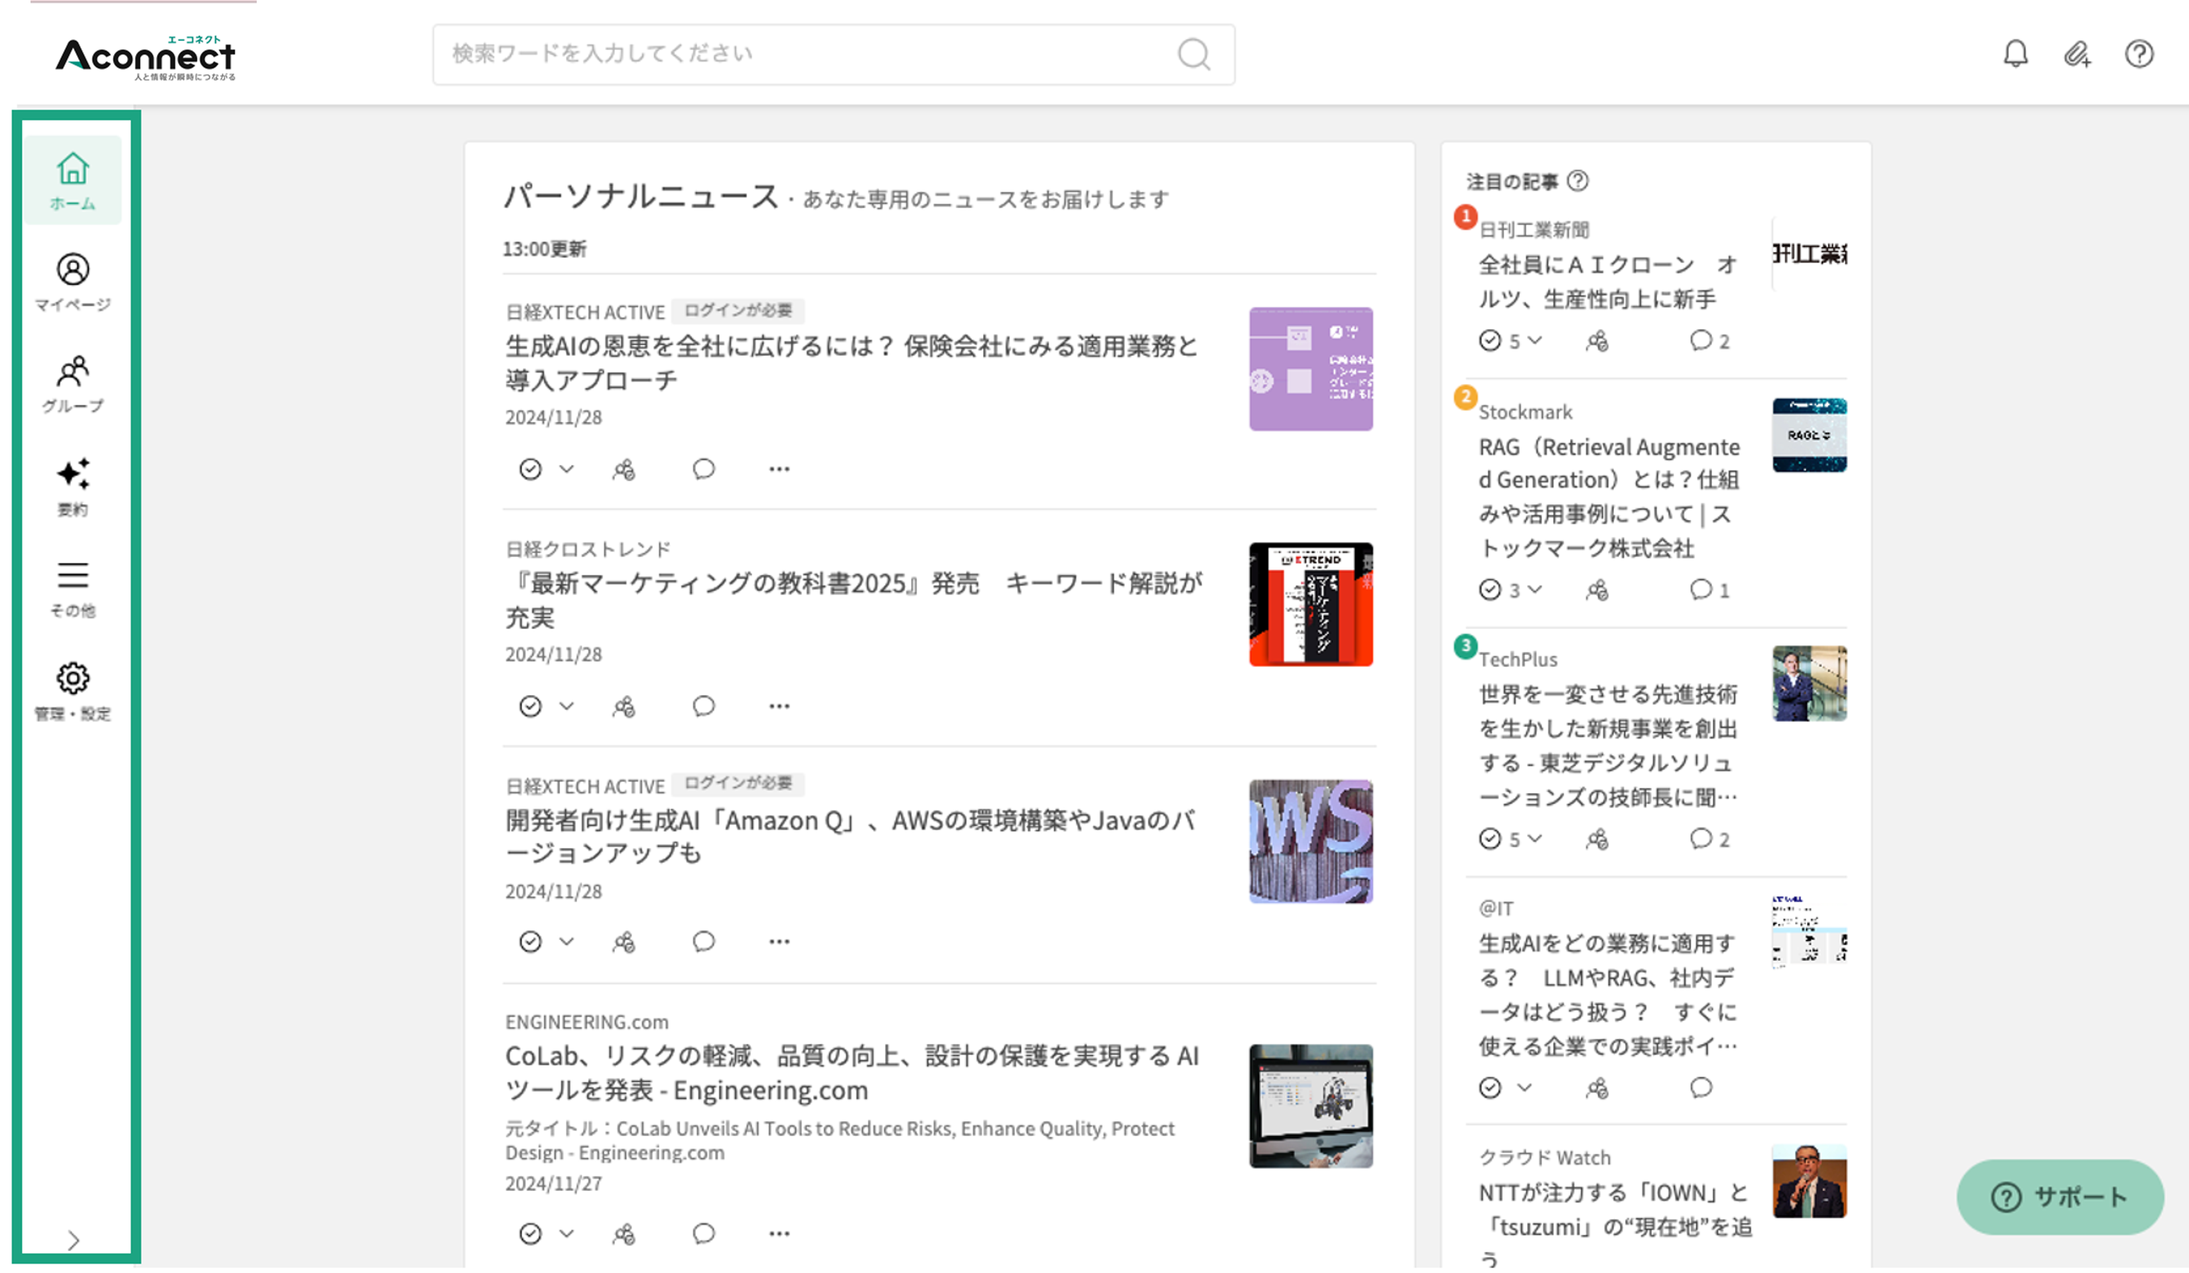This screenshot has width=2189, height=1273.
Task: Share the 保険会社 article to group
Action: 624,469
